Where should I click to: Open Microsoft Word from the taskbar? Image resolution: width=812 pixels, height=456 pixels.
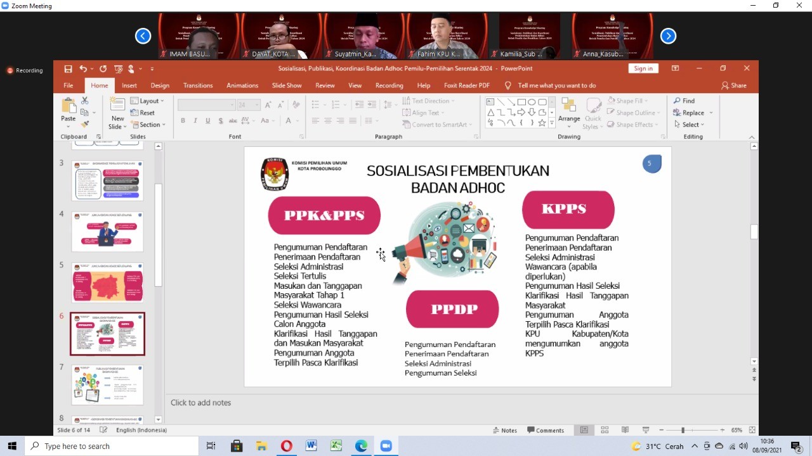pyautogui.click(x=311, y=446)
